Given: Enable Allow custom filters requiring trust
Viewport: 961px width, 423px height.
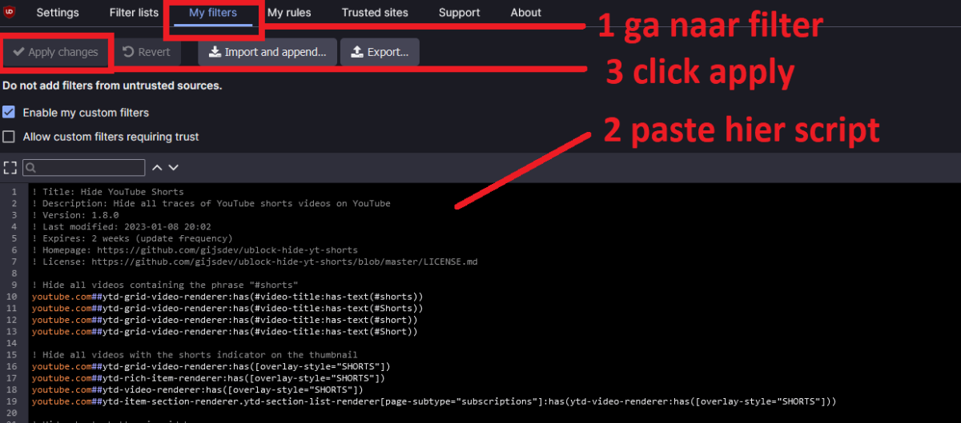Looking at the screenshot, I should click(9, 137).
